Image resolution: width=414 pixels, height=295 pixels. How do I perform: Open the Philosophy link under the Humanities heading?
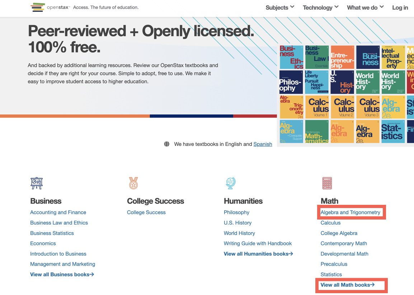(236, 212)
